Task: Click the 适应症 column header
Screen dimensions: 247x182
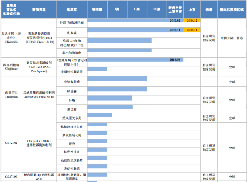Action: [x=72, y=10]
